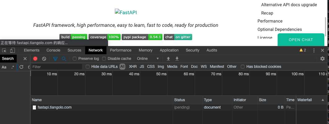This screenshot has width=329, height=124.
Task: Go to Optional Dependencies section link
Action: pyautogui.click(x=279, y=30)
